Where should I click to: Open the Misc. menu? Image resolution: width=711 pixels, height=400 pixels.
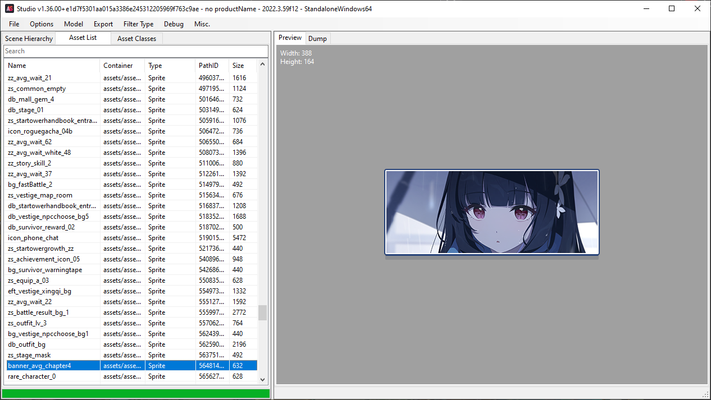coord(202,24)
